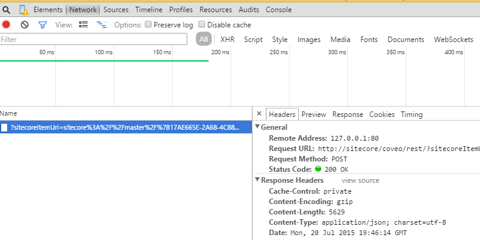Image resolution: width=480 pixels, height=240 pixels.
Task: Click view source link for response headers
Action: tap(360, 180)
